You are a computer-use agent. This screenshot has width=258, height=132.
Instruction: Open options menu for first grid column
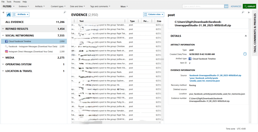(74, 21)
